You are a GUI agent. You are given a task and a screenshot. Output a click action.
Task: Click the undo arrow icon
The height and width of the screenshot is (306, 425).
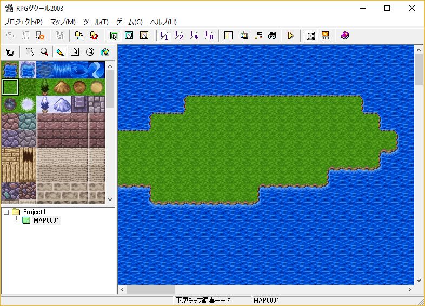(x=10, y=52)
